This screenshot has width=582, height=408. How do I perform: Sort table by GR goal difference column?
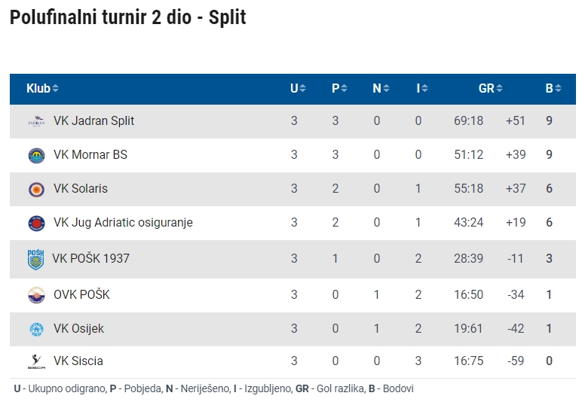pyautogui.click(x=490, y=88)
